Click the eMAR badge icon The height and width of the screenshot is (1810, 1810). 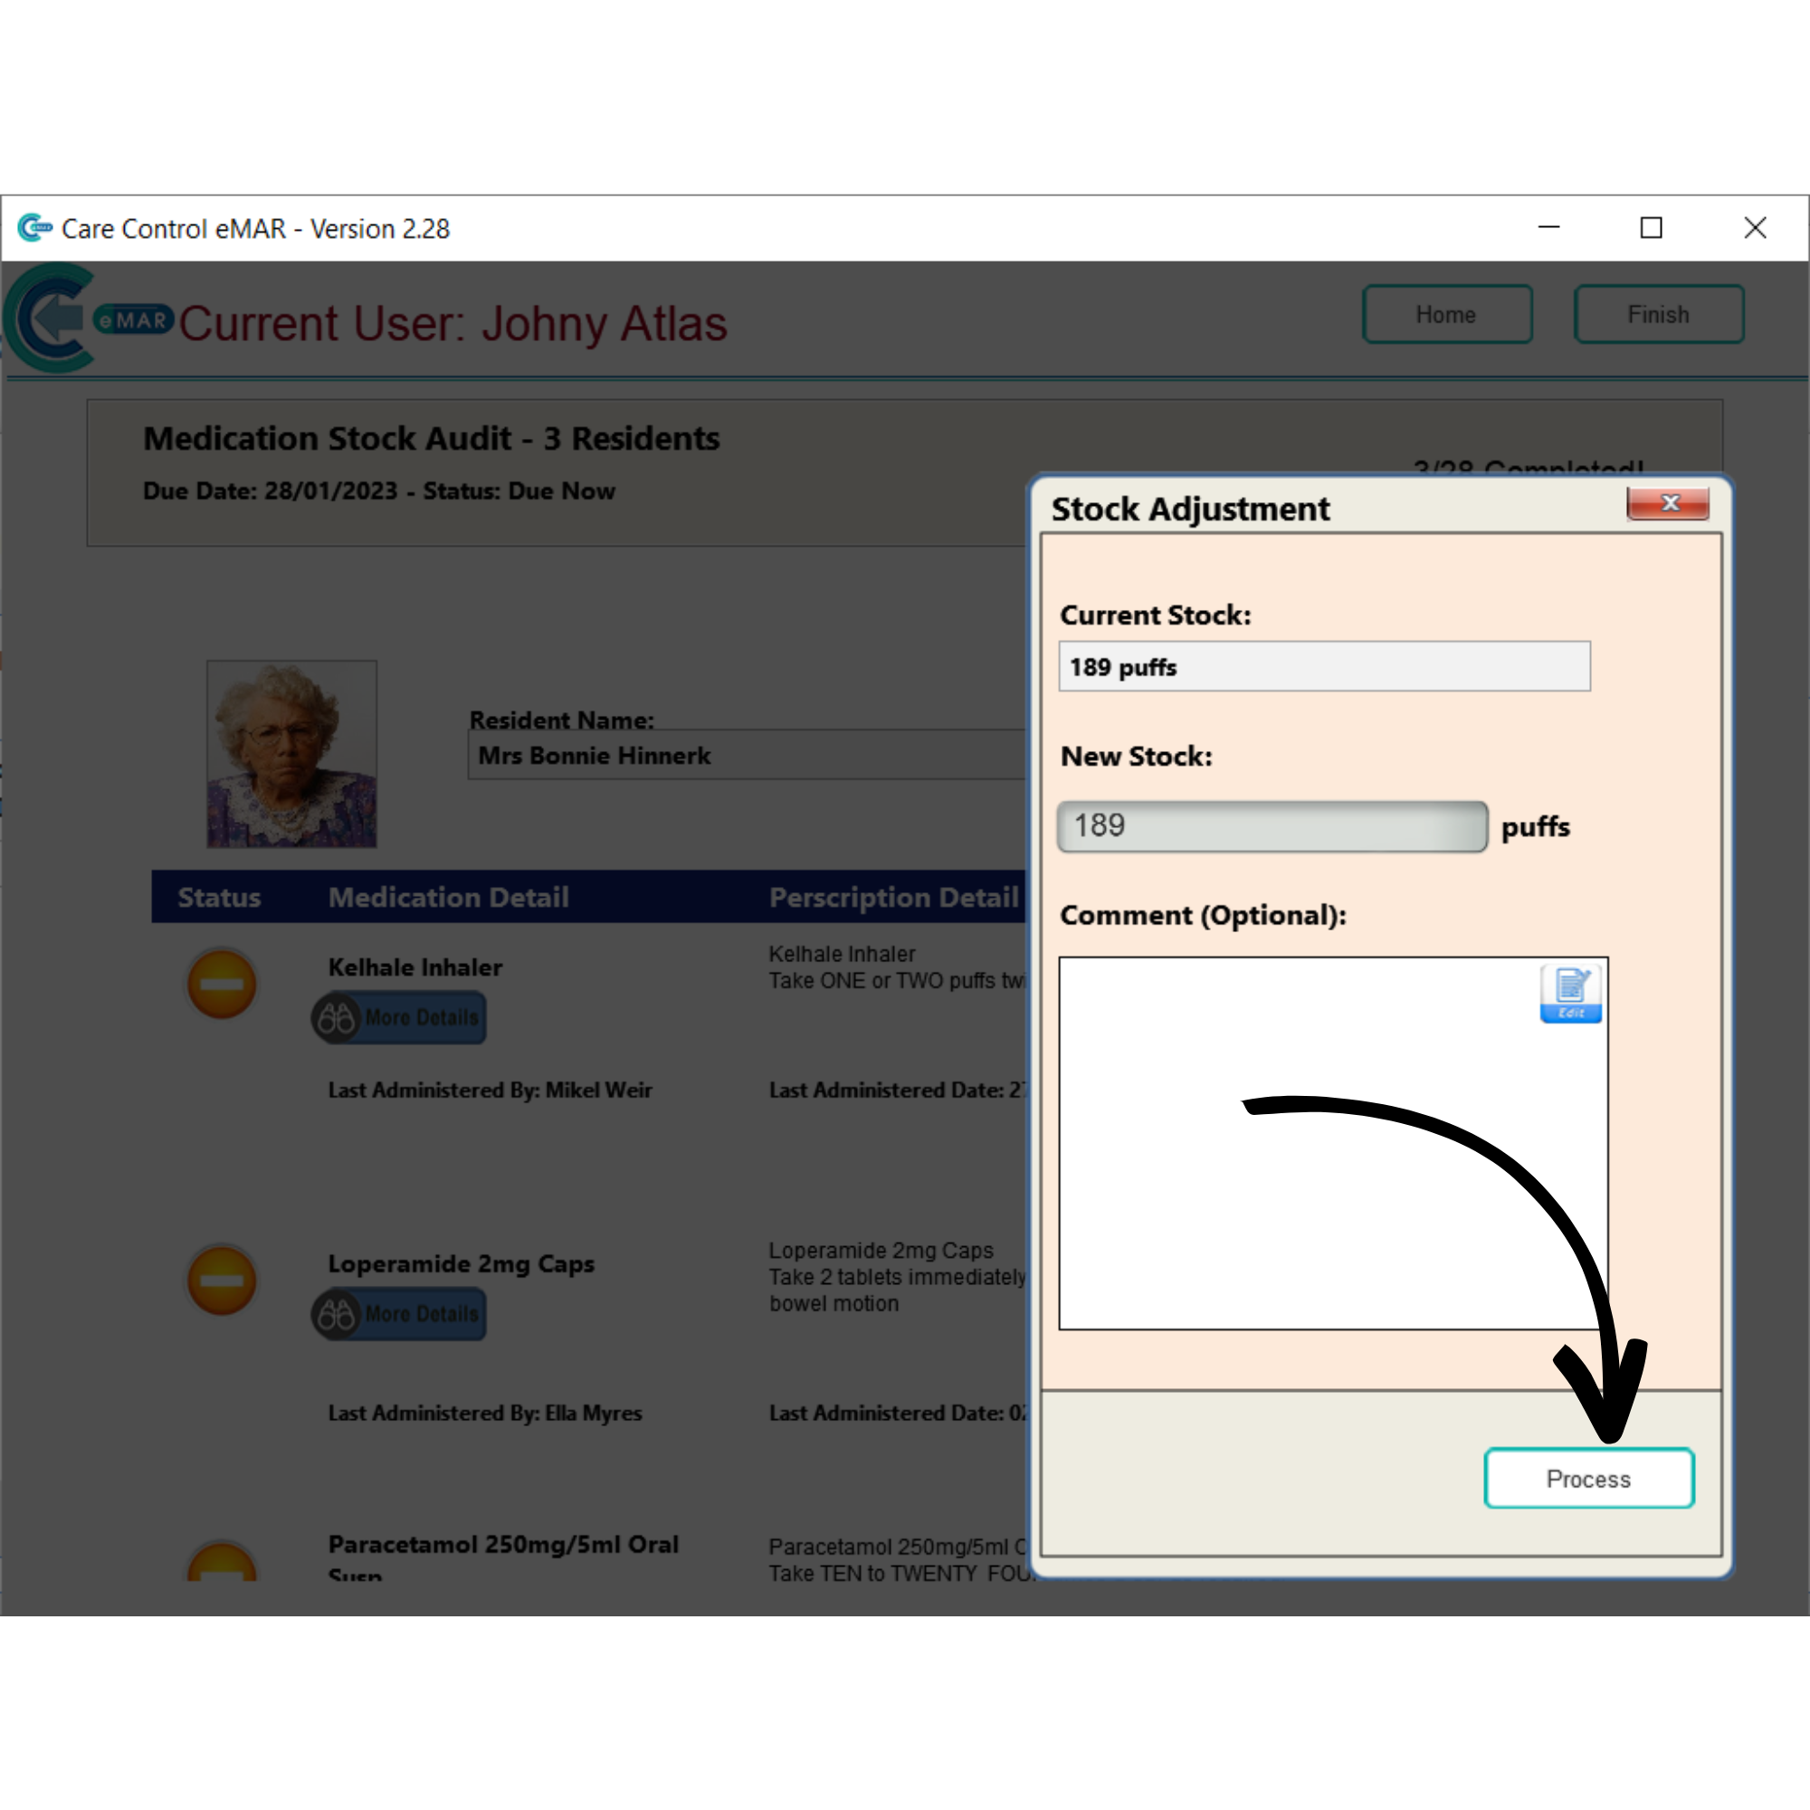tap(134, 320)
